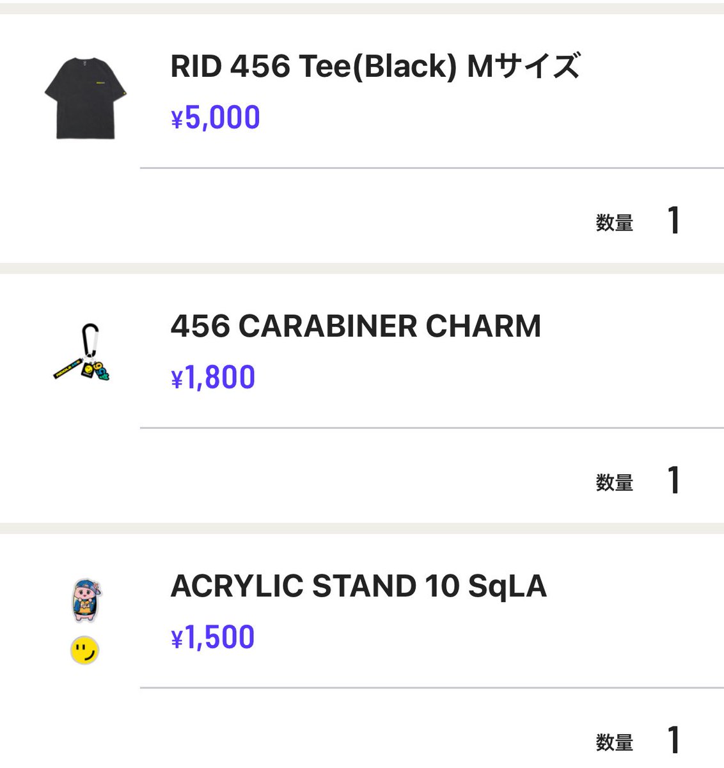
Task: Open the black RID 456 Tee thumbnail
Action: tap(85, 98)
